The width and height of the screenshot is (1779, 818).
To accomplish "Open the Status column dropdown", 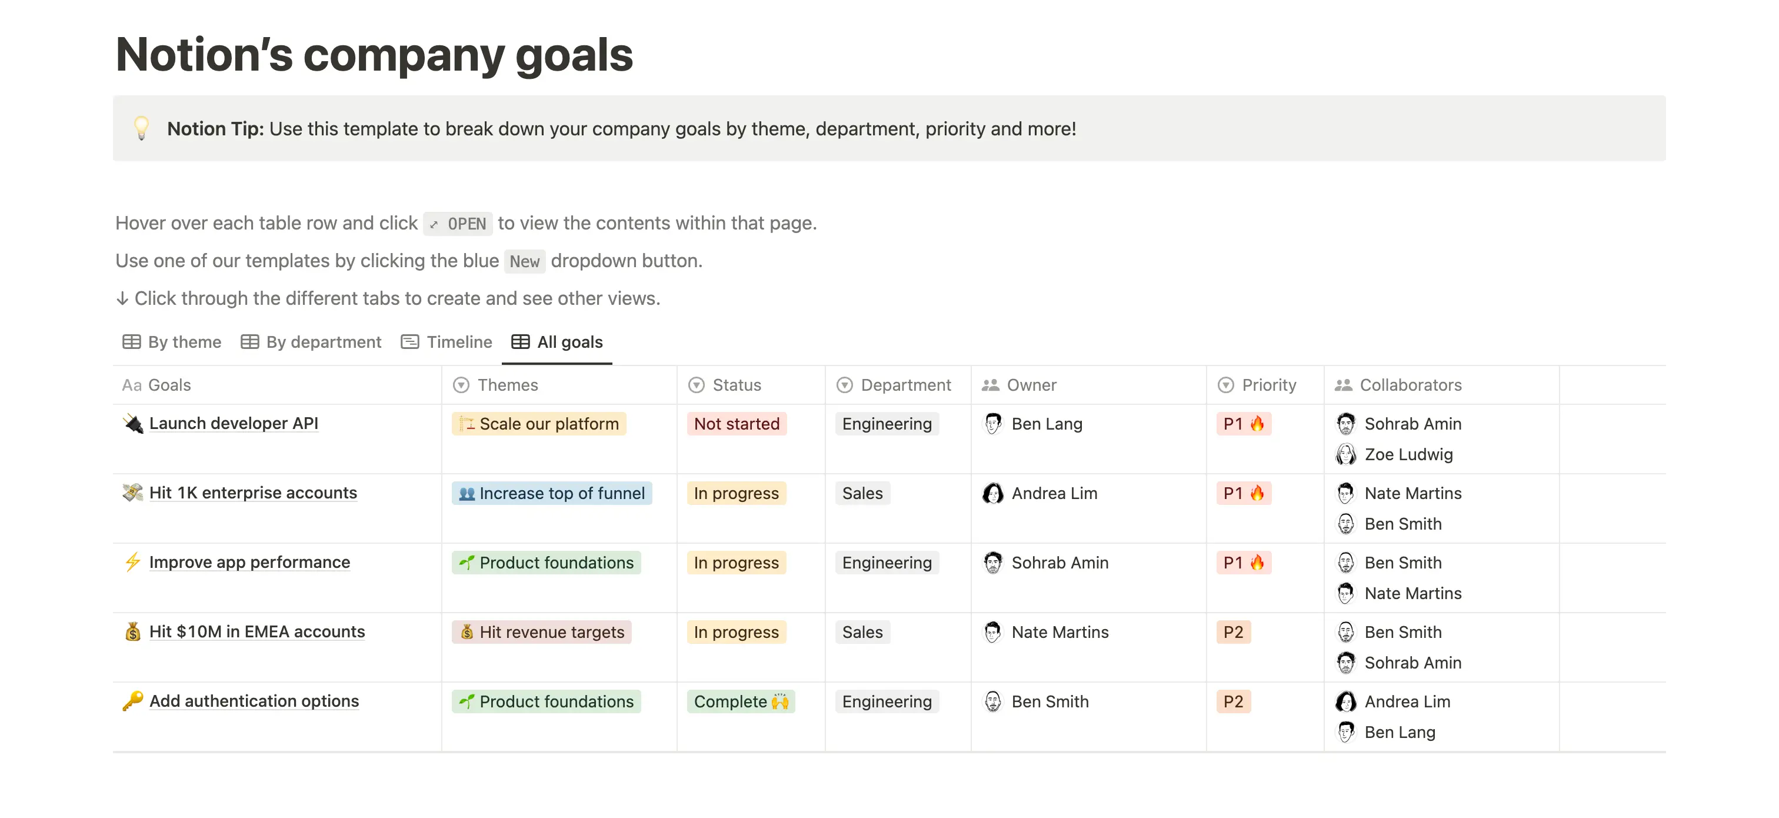I will (695, 385).
